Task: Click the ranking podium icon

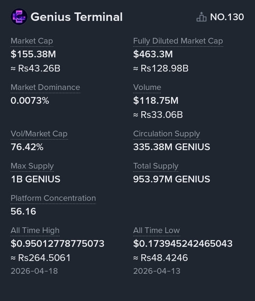Action: click(202, 17)
